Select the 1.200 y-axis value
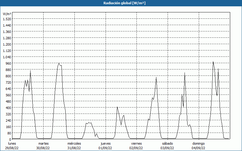Image resolution: width=242 pixels, height=151 pixels. pos(7,44)
